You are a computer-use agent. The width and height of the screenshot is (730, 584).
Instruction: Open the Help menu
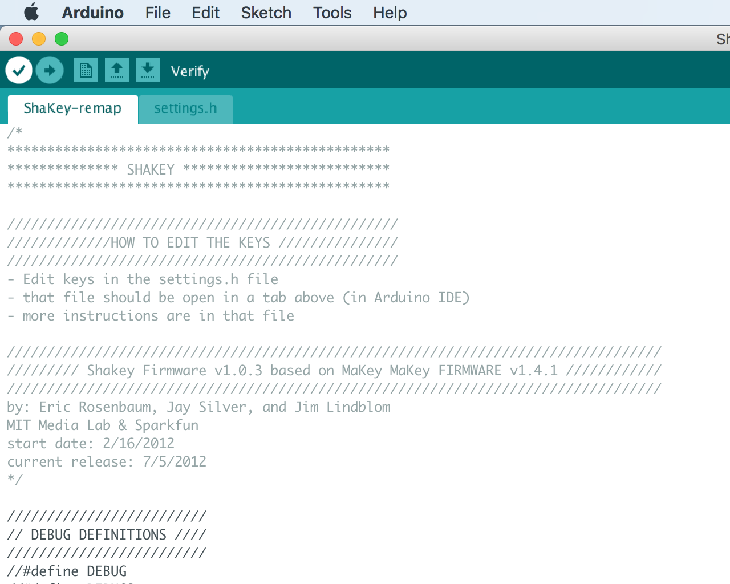click(x=390, y=13)
